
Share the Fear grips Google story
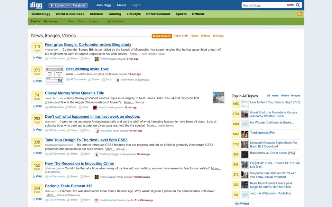click(x=72, y=59)
